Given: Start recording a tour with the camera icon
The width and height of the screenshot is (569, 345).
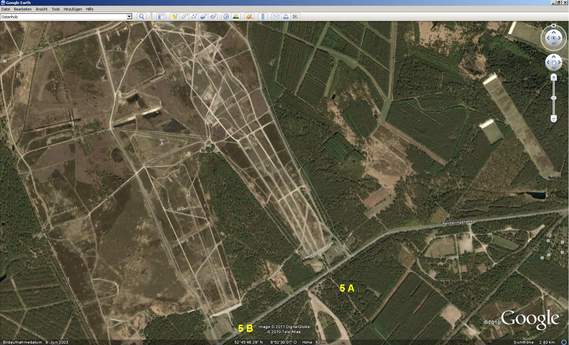Looking at the screenshot, I should coord(213,17).
